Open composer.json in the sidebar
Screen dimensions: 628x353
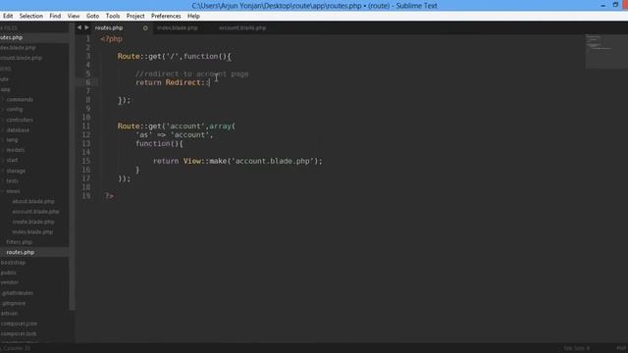tap(19, 324)
